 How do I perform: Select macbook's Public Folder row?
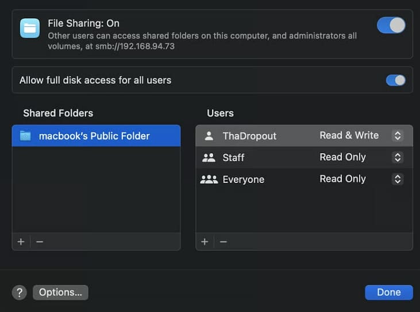tap(96, 135)
